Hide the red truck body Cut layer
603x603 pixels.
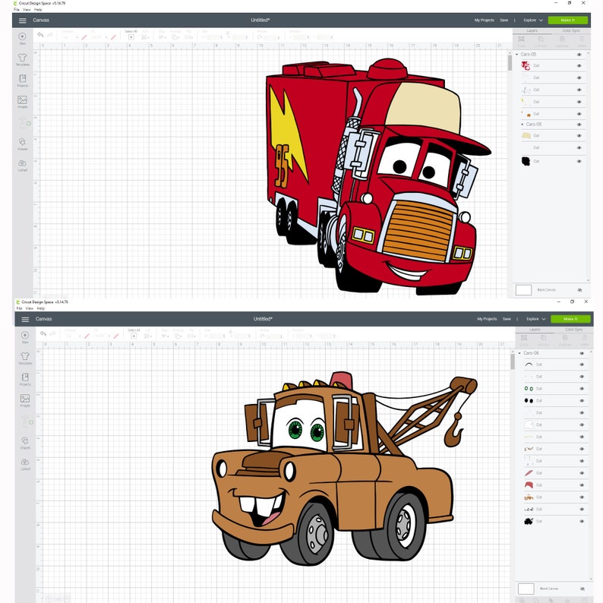tap(579, 66)
